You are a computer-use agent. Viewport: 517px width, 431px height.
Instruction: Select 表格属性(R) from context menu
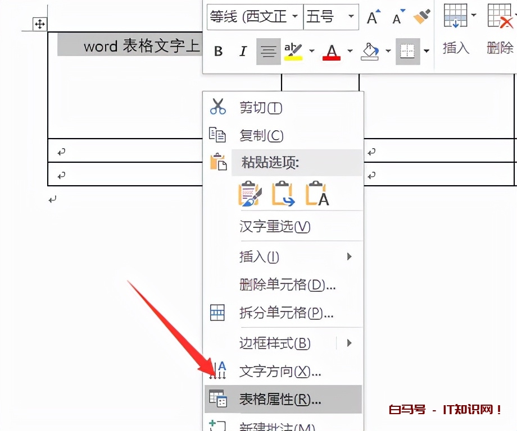[280, 399]
